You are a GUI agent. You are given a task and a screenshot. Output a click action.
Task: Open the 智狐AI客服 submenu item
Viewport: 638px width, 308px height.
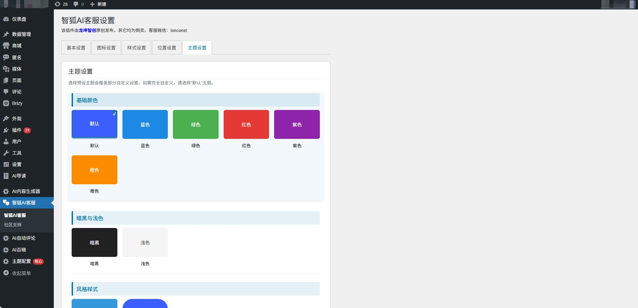pos(15,215)
